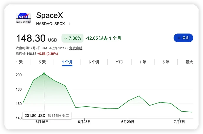
Task: Show the 1 年 chart range
Action: click(x=143, y=62)
